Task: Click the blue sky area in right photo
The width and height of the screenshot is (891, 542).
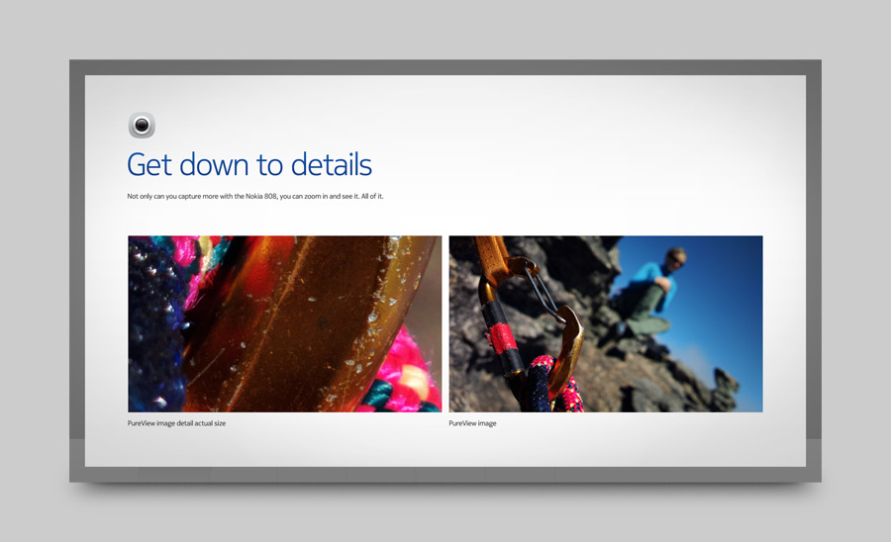Action: [x=728, y=297]
